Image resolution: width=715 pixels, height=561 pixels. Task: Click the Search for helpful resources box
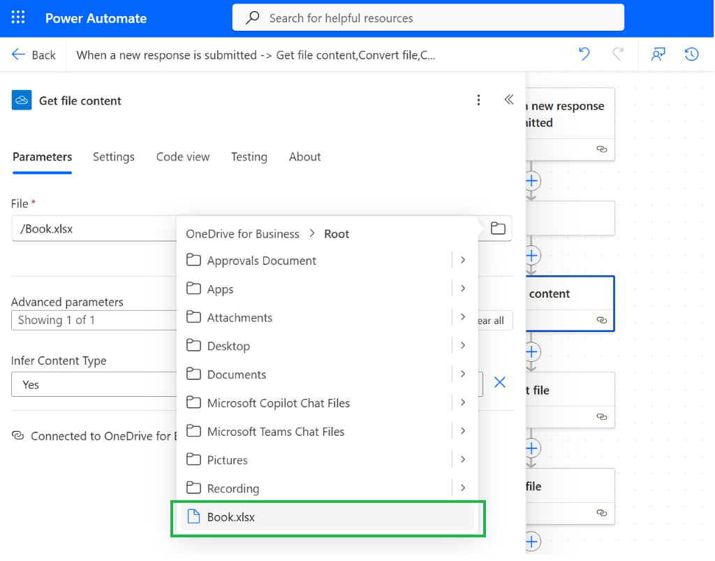click(x=428, y=17)
